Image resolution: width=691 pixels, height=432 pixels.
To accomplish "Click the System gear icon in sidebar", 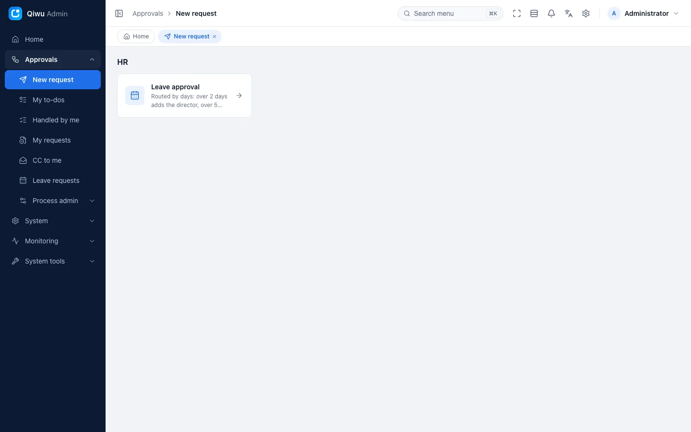I will 15,221.
